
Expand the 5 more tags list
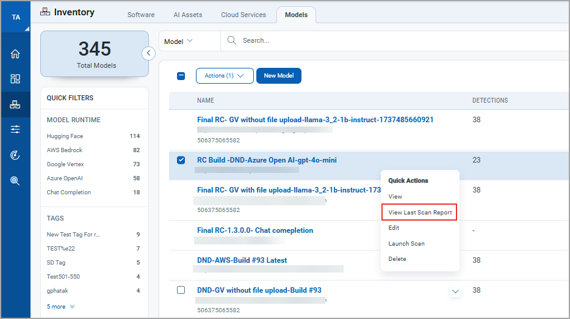pos(60,307)
